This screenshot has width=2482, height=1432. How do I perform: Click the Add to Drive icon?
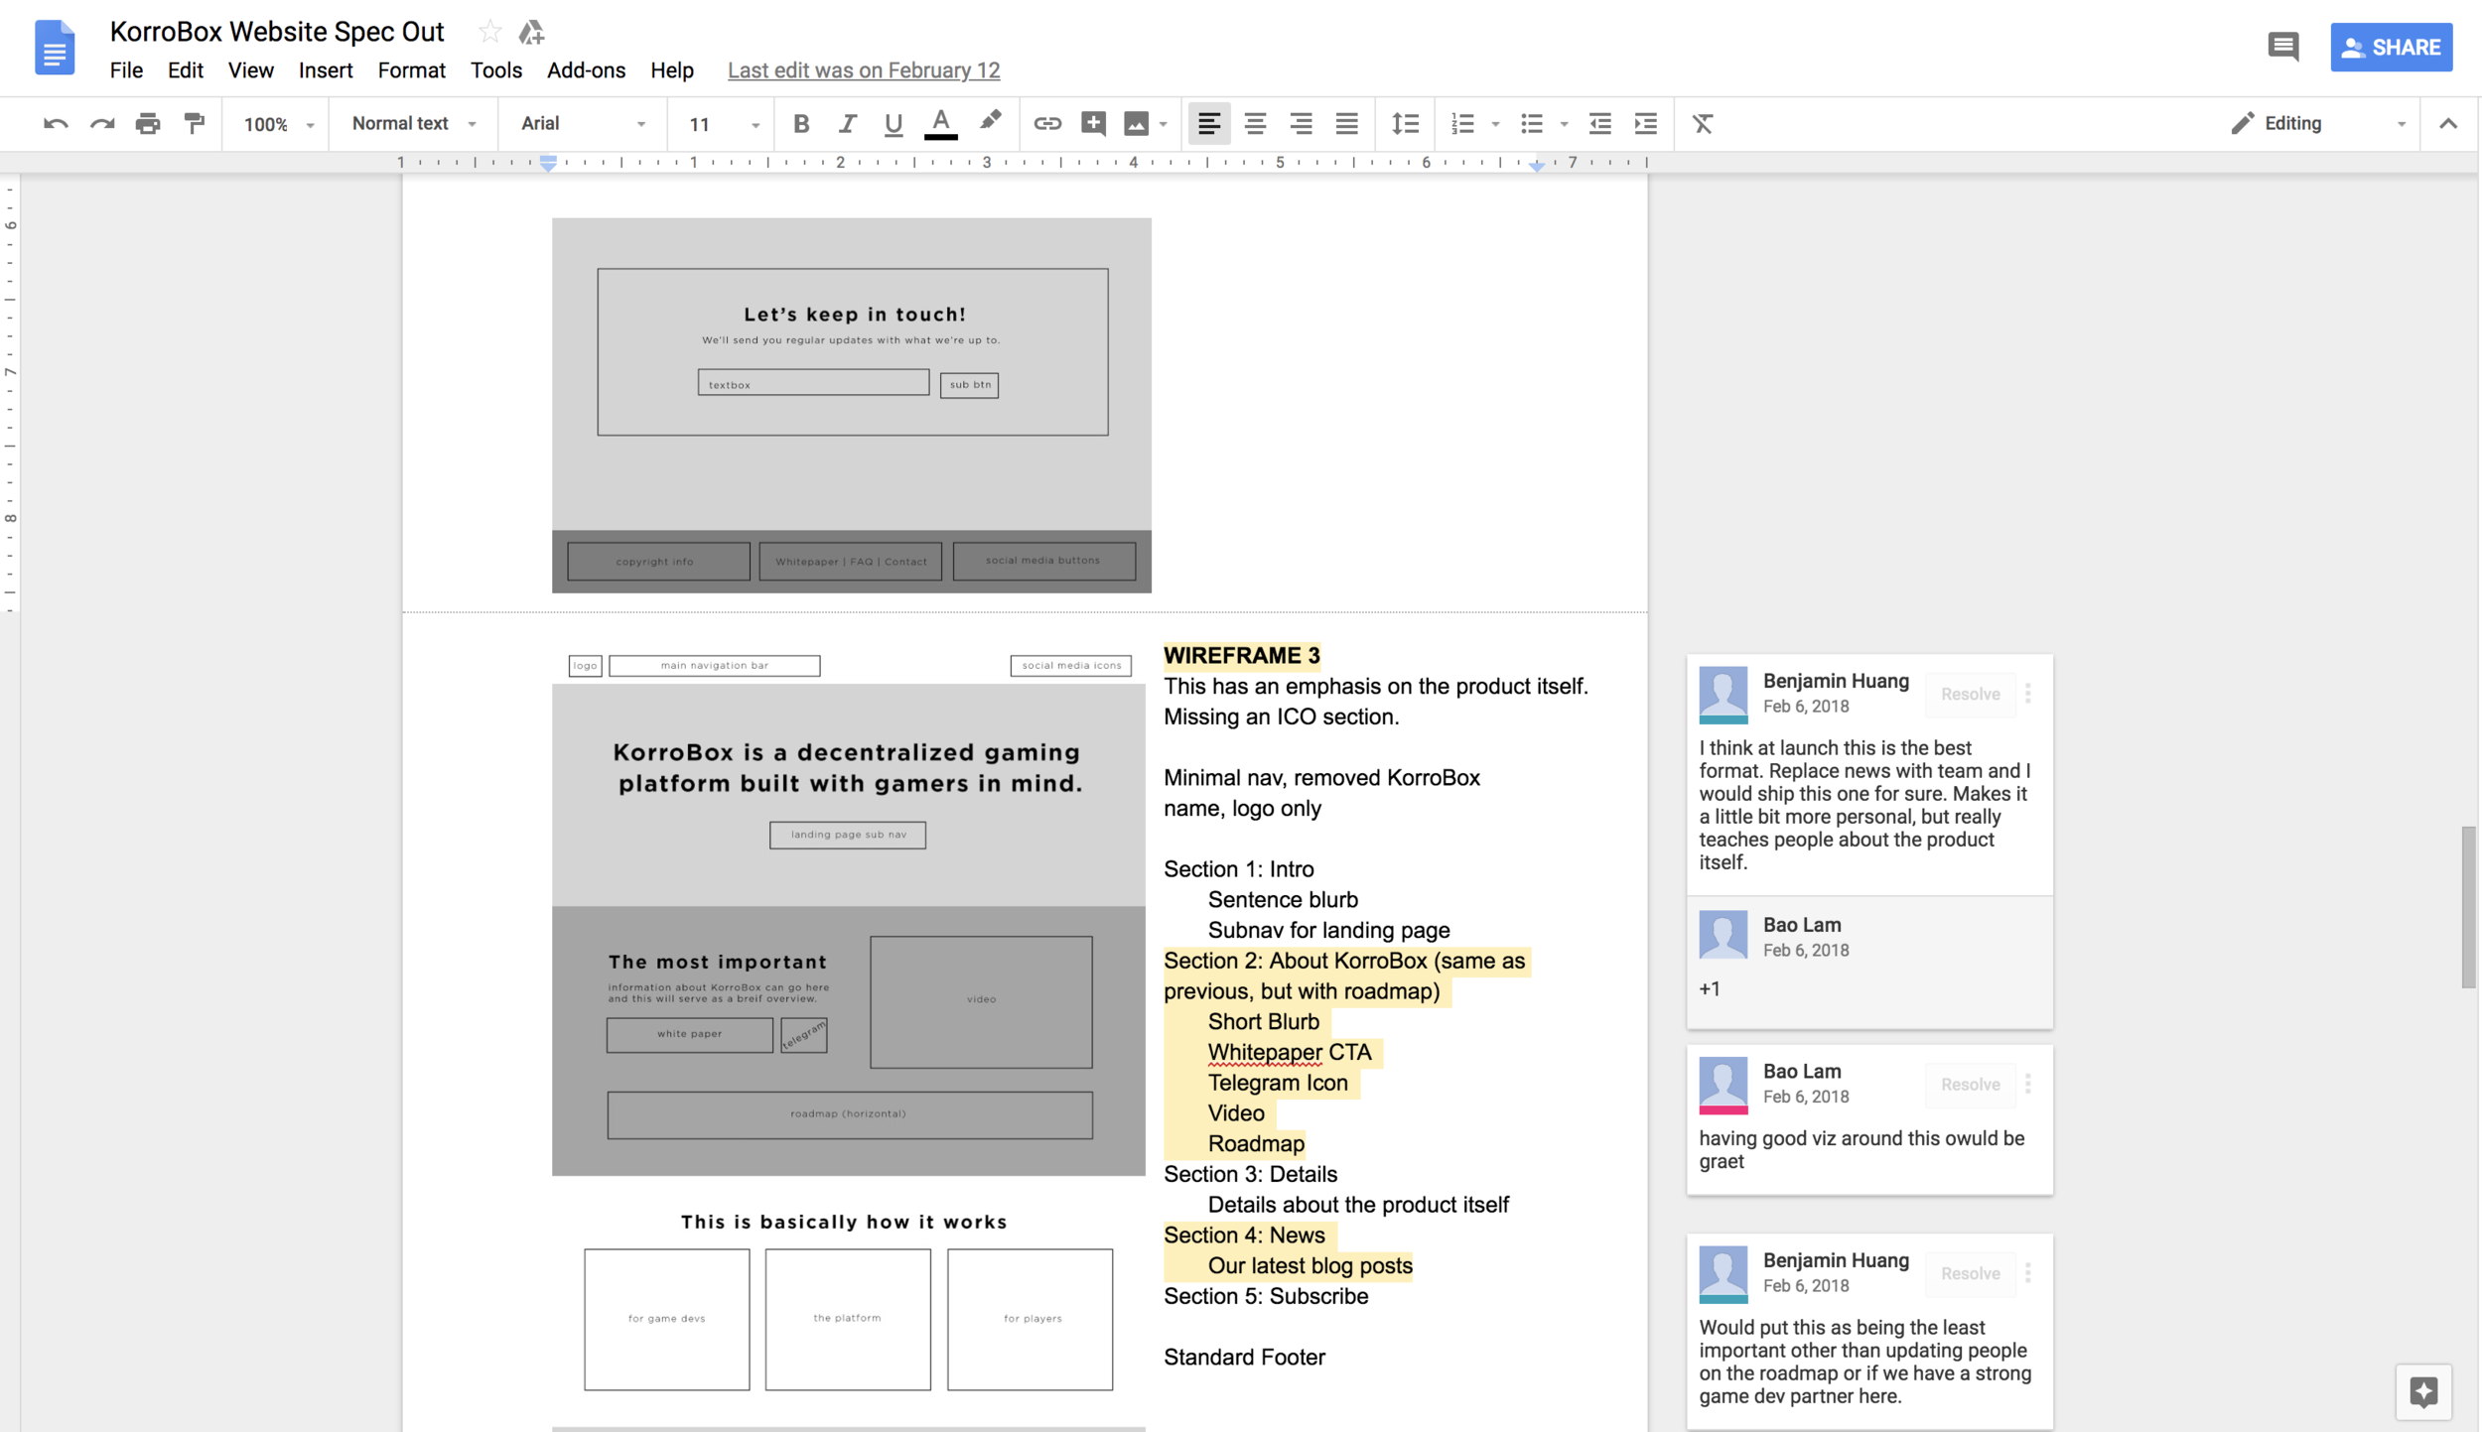click(531, 33)
